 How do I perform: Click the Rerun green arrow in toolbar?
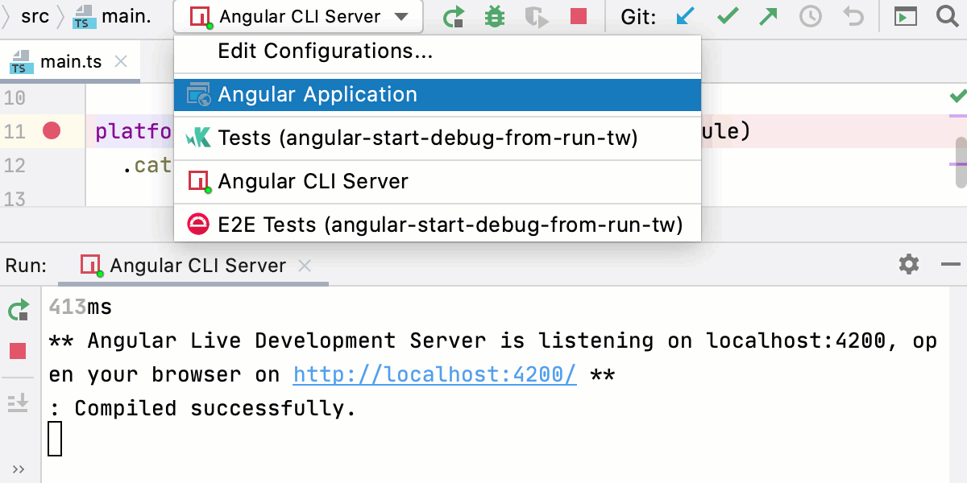[x=454, y=16]
